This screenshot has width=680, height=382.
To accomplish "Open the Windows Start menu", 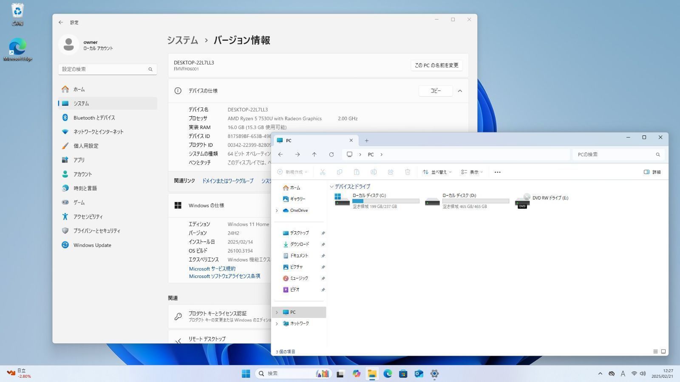I will pos(246,374).
